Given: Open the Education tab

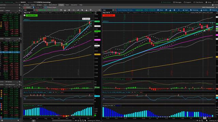Looking at the screenshot, I should [74, 5].
